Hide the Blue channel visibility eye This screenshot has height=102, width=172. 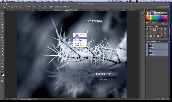tap(147, 55)
